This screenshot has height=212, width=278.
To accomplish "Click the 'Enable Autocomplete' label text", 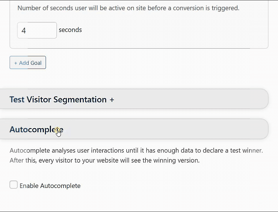I will pyautogui.click(x=50, y=186).
